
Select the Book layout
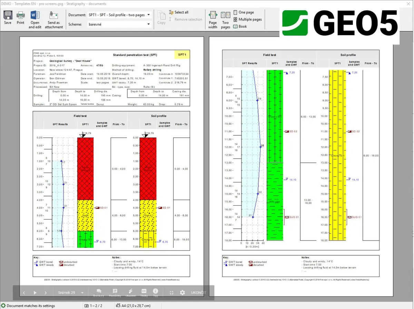pyautogui.click(x=240, y=27)
